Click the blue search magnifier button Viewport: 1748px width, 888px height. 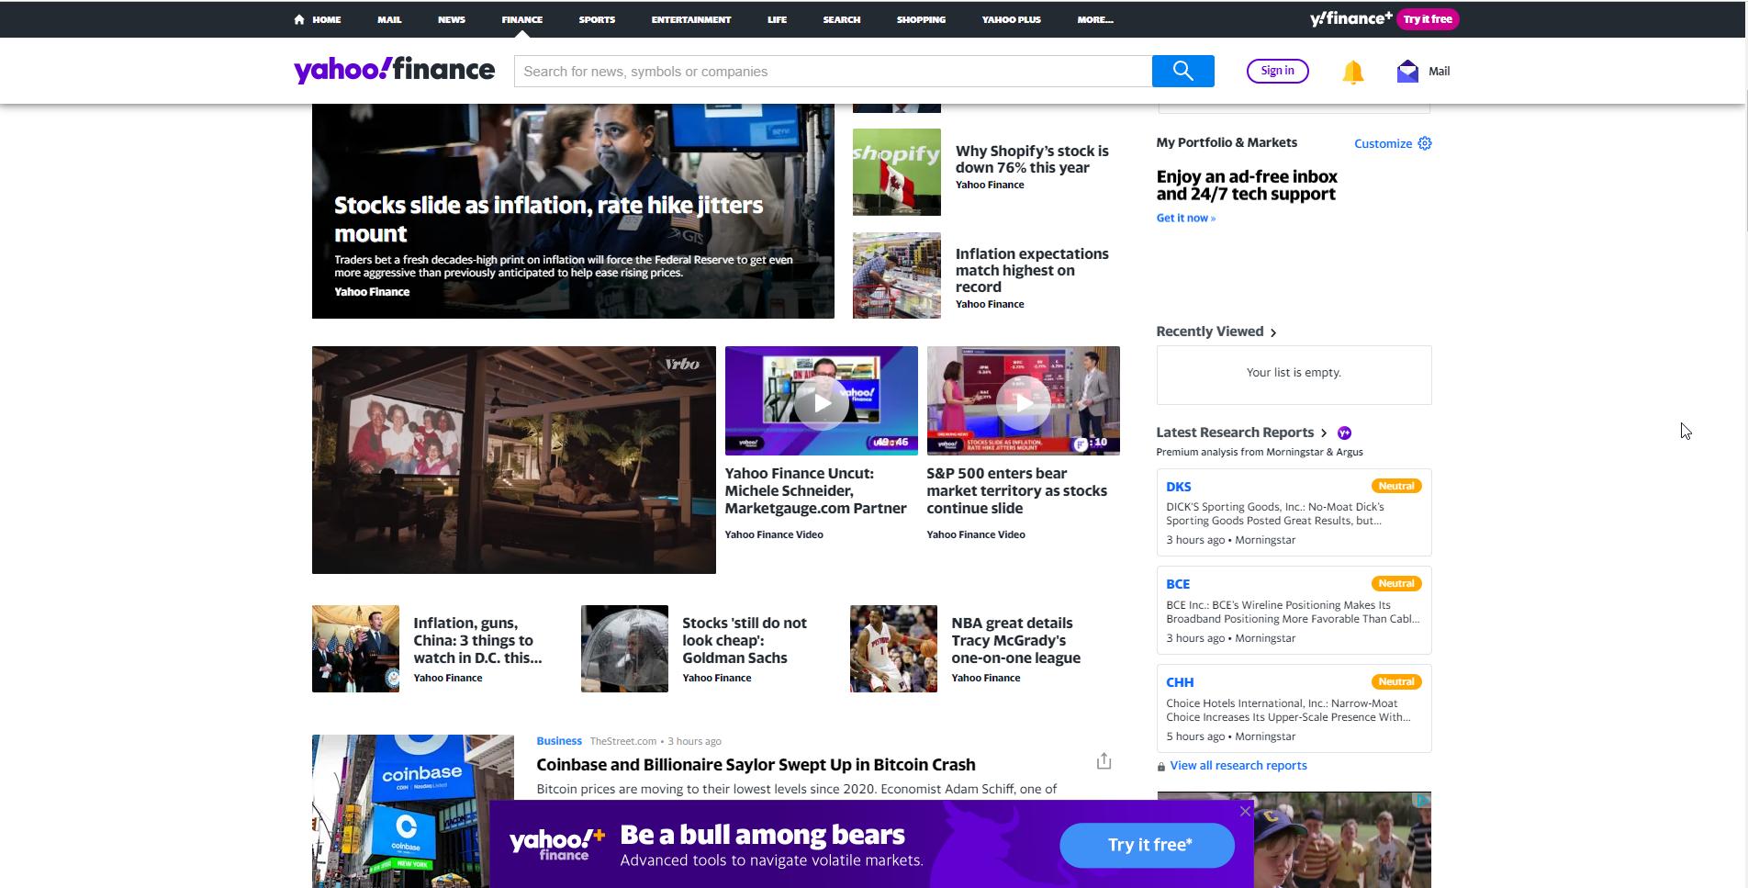pos(1182,71)
